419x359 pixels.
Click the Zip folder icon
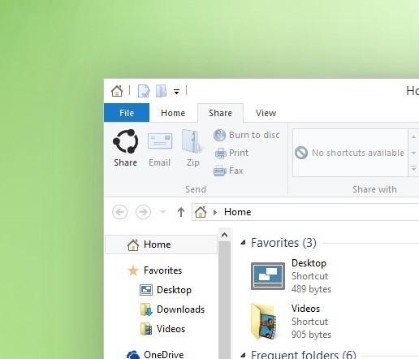(x=192, y=141)
